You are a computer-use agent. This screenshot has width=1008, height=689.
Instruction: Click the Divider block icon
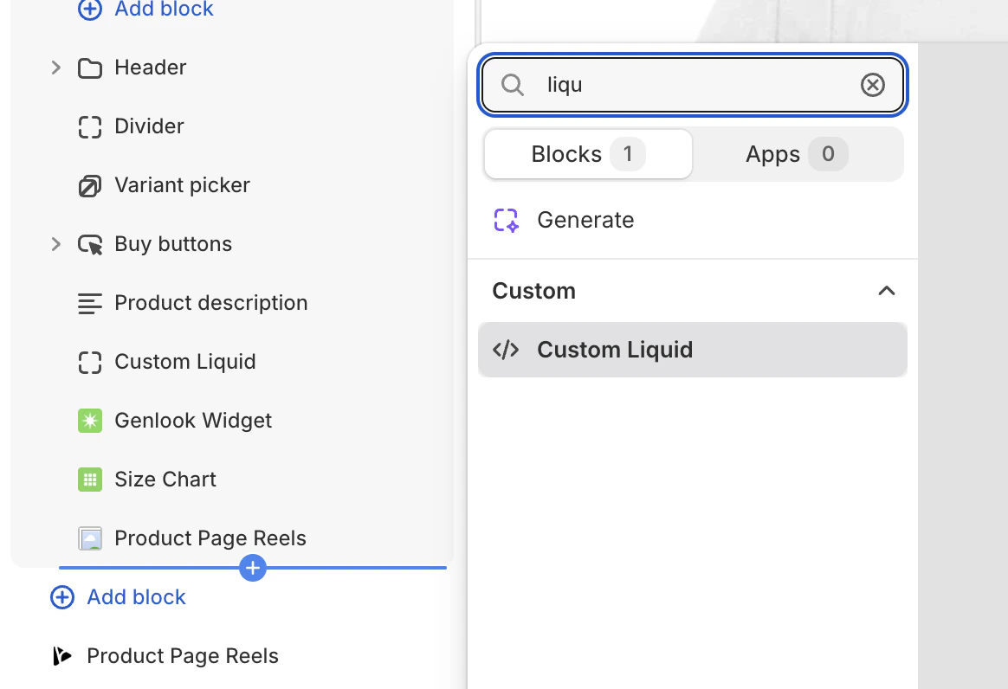point(90,126)
